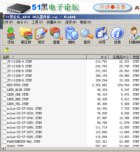Image resolution: width=140 pixels, height=152 pixels.
Task: Click compressed size value 22,895
Action: click(x=124, y=141)
